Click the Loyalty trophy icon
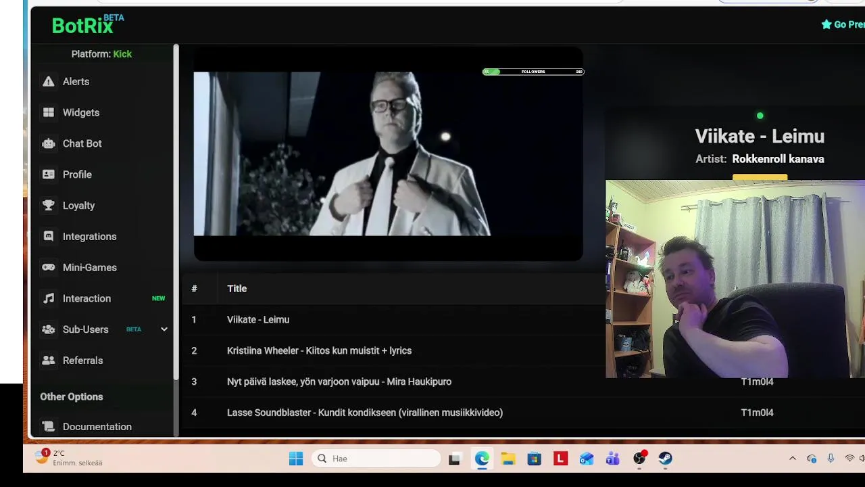Screen dimensions: 865x487 [x=48, y=206]
